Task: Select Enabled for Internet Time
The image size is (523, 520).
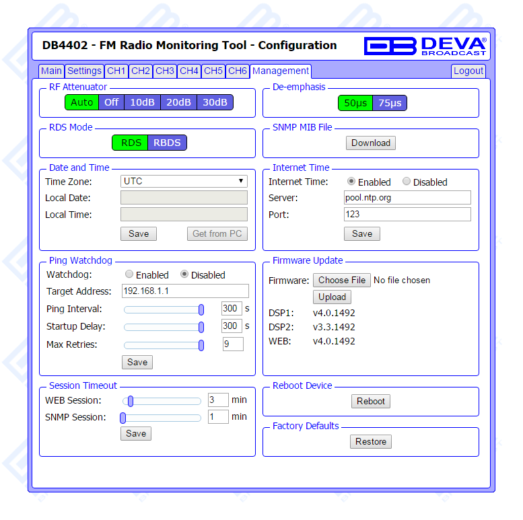Action: coord(351,182)
